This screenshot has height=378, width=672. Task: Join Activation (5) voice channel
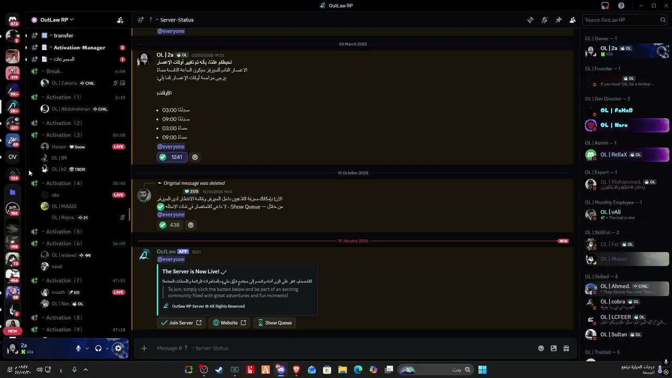(x=77, y=232)
